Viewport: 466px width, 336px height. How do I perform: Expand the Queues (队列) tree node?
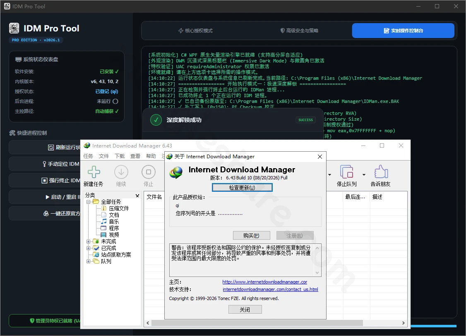coord(88,261)
